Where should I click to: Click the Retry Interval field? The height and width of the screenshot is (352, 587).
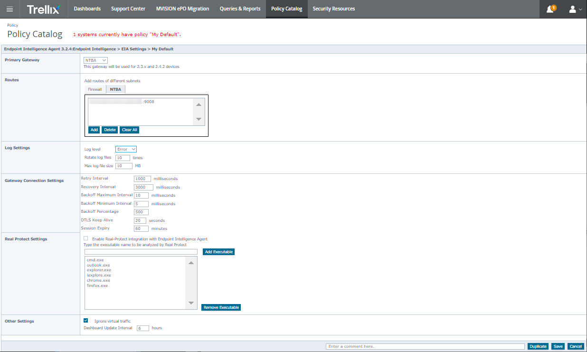tap(142, 179)
